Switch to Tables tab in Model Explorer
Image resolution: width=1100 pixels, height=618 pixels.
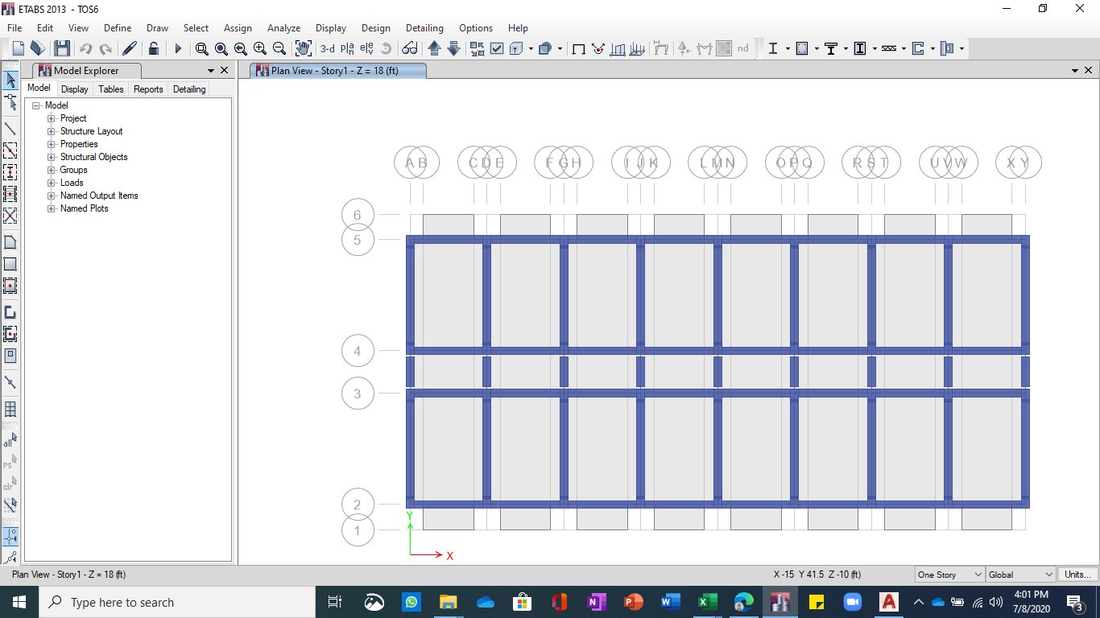pyautogui.click(x=111, y=89)
